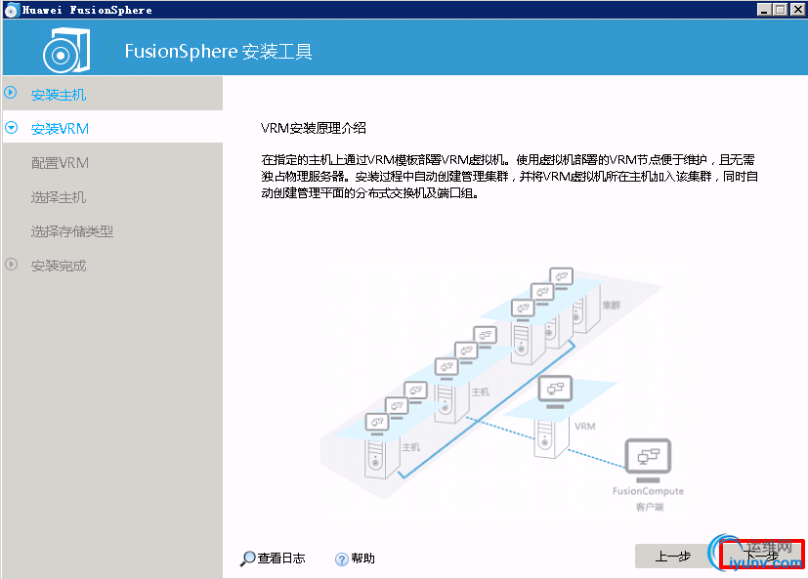This screenshot has height=579, width=808.
Task: Click the FusionSphere installer logo icon
Action: tap(66, 50)
